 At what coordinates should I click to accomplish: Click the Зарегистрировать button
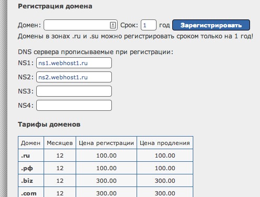tap(211, 25)
